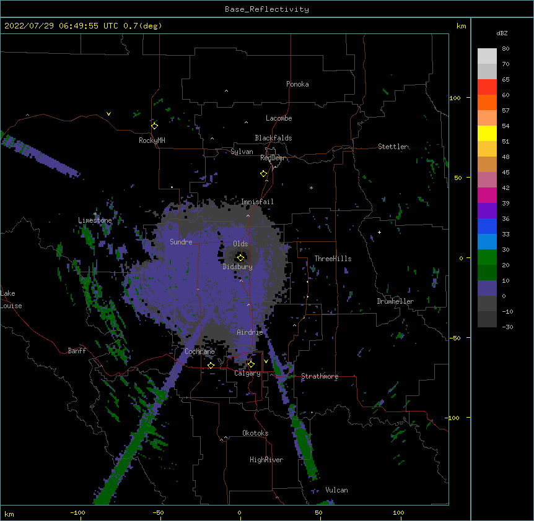This screenshot has width=534, height=521.
Task: Click the Blackfalds city label
Action: tap(273, 138)
